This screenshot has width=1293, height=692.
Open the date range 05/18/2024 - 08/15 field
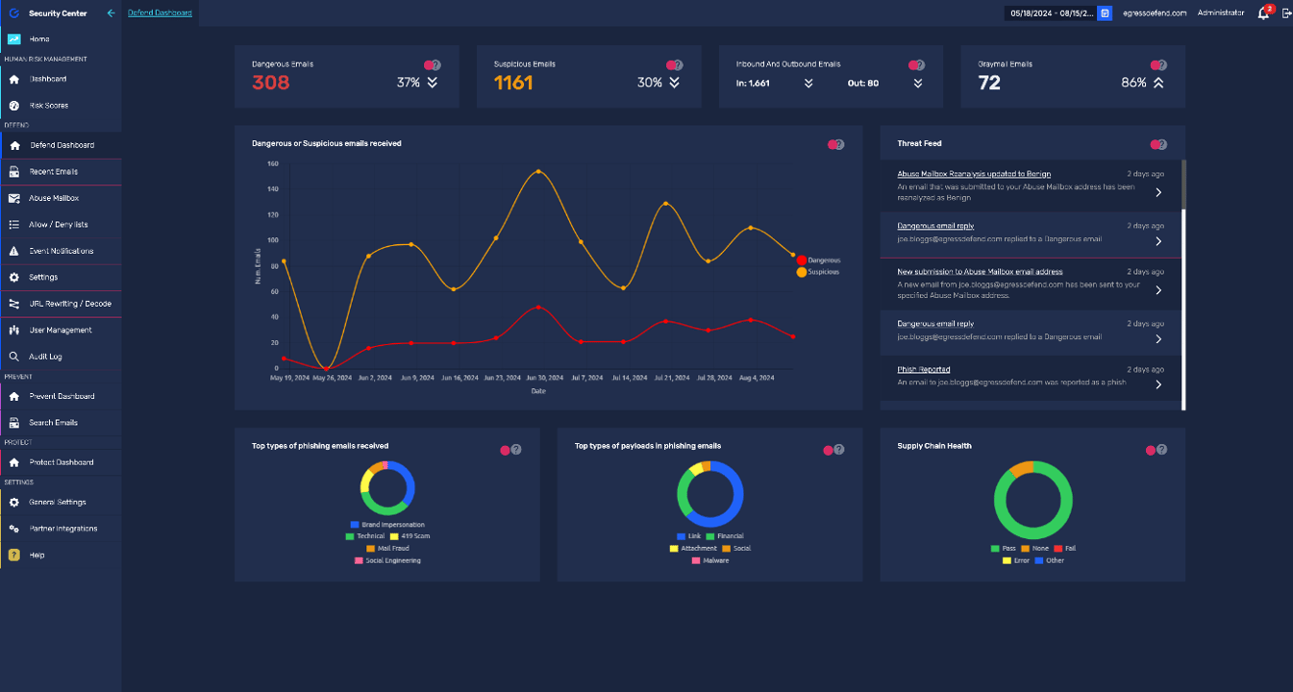coord(1050,13)
